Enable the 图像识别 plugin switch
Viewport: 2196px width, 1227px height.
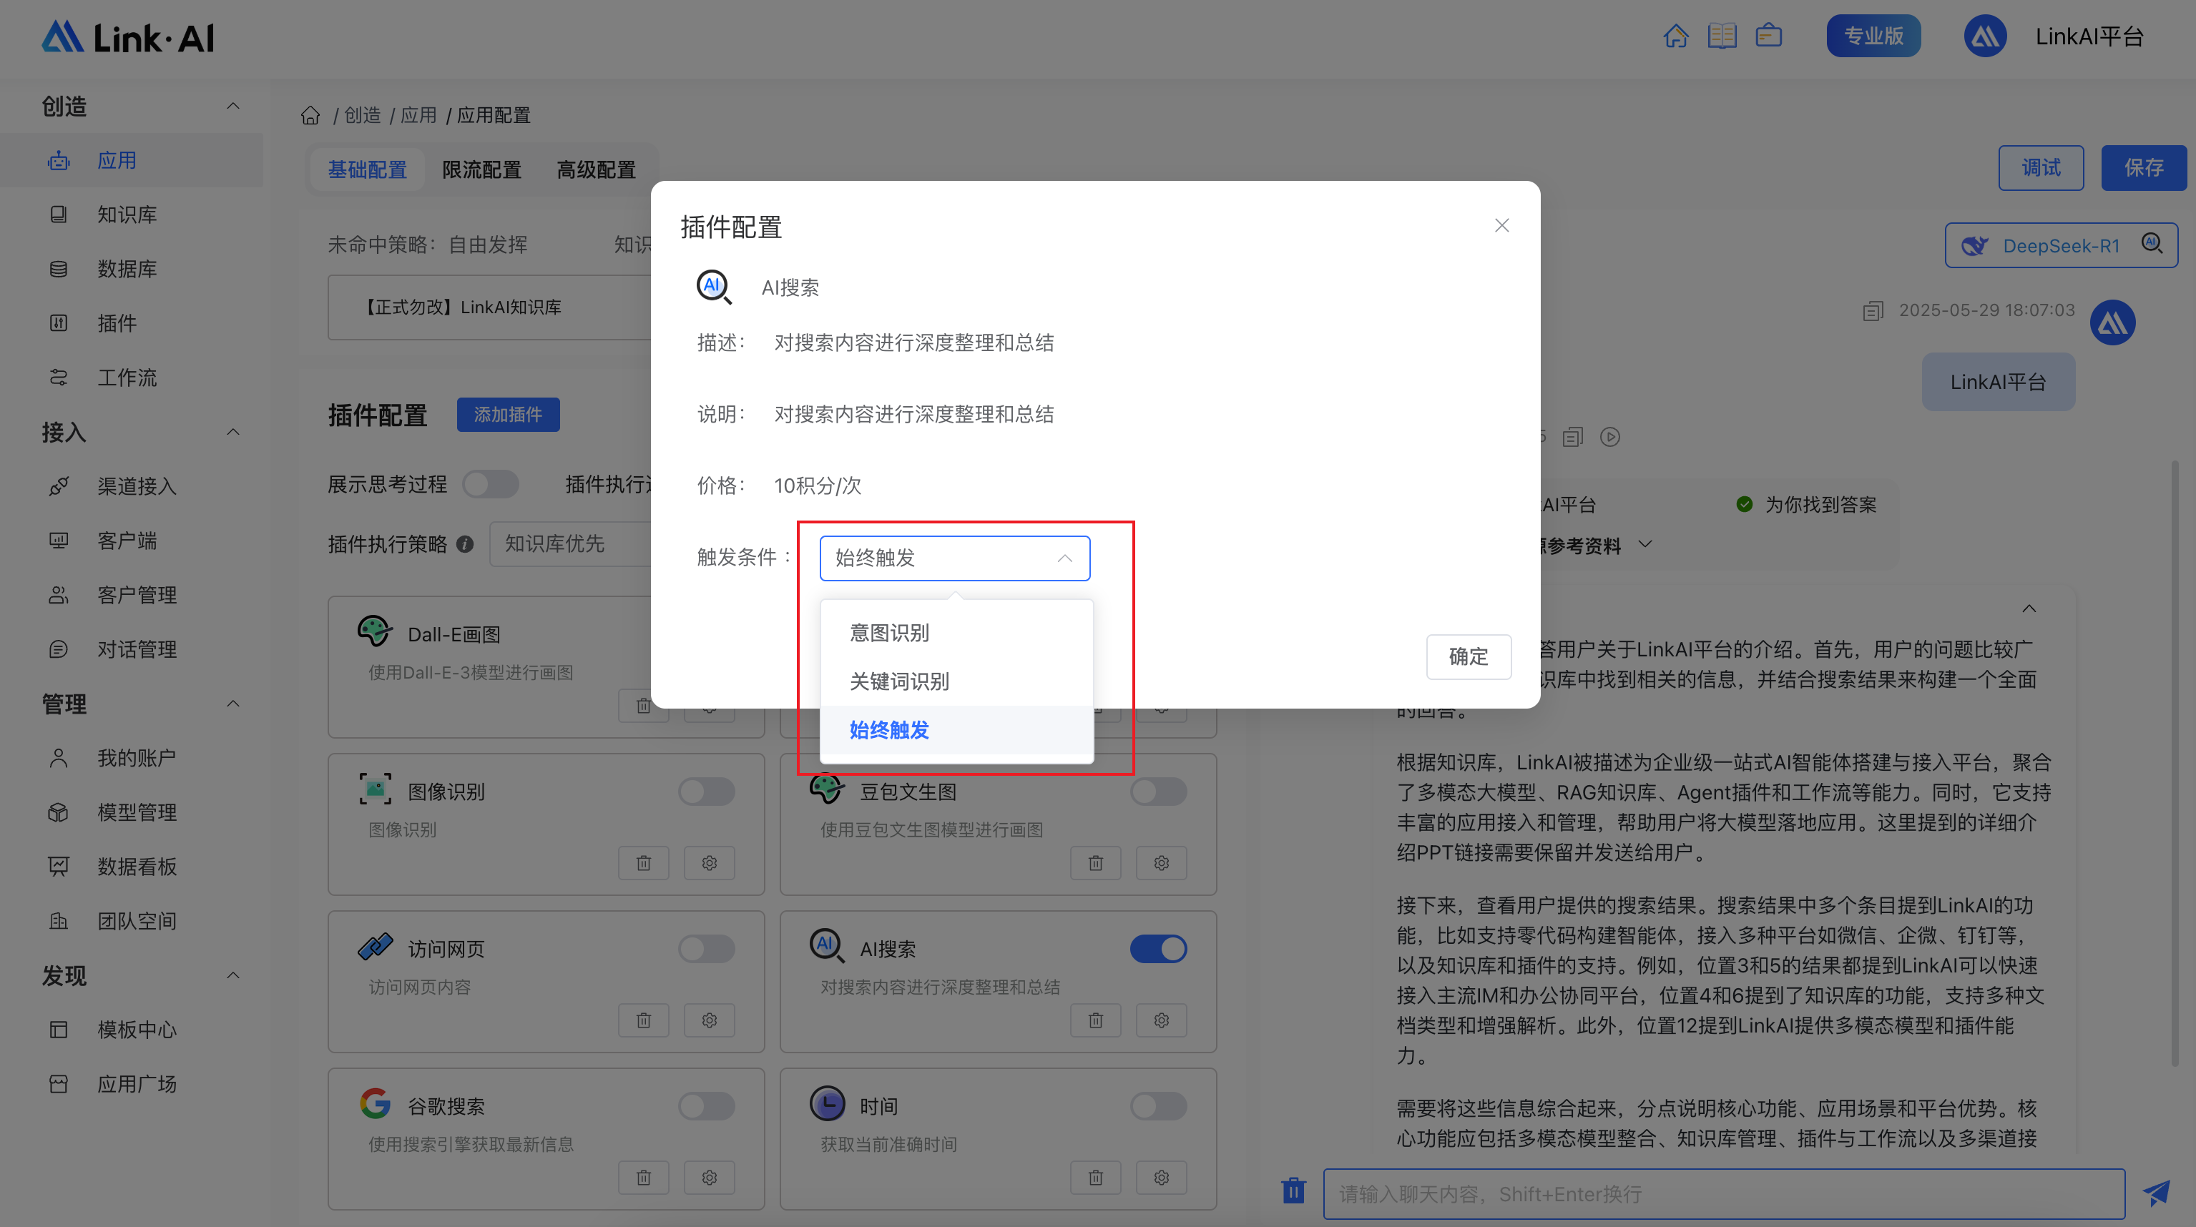(x=707, y=792)
